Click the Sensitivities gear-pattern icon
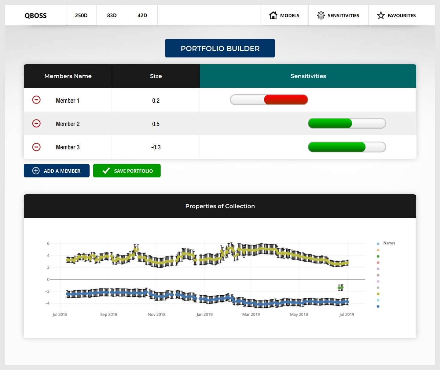Screen dimensions: 440x370 pos(321,15)
